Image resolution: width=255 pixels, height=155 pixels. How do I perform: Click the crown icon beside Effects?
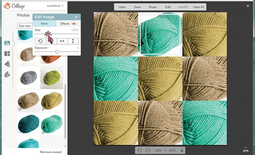click(x=74, y=23)
